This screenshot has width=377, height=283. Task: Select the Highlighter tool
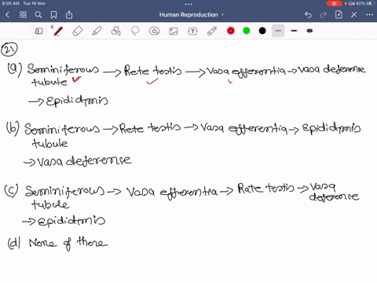(x=97, y=31)
